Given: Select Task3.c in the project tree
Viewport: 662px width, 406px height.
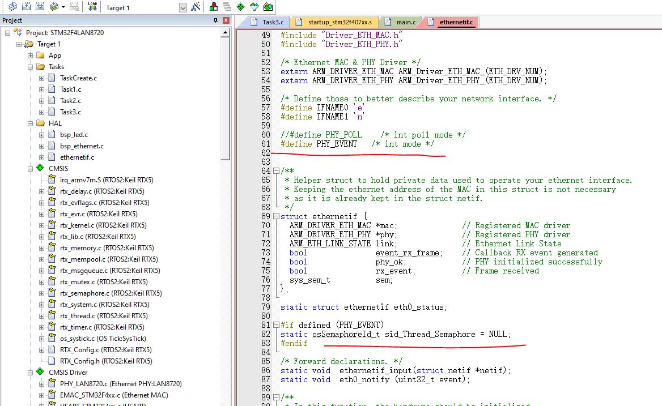Looking at the screenshot, I should click(x=70, y=112).
